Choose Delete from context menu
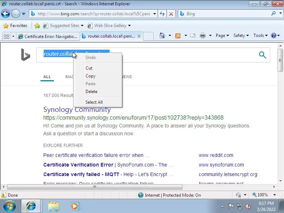Screen dimensions: 284x213 click(91, 92)
